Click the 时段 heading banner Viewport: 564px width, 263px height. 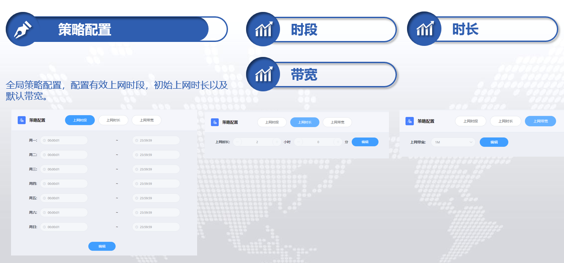tap(322, 30)
